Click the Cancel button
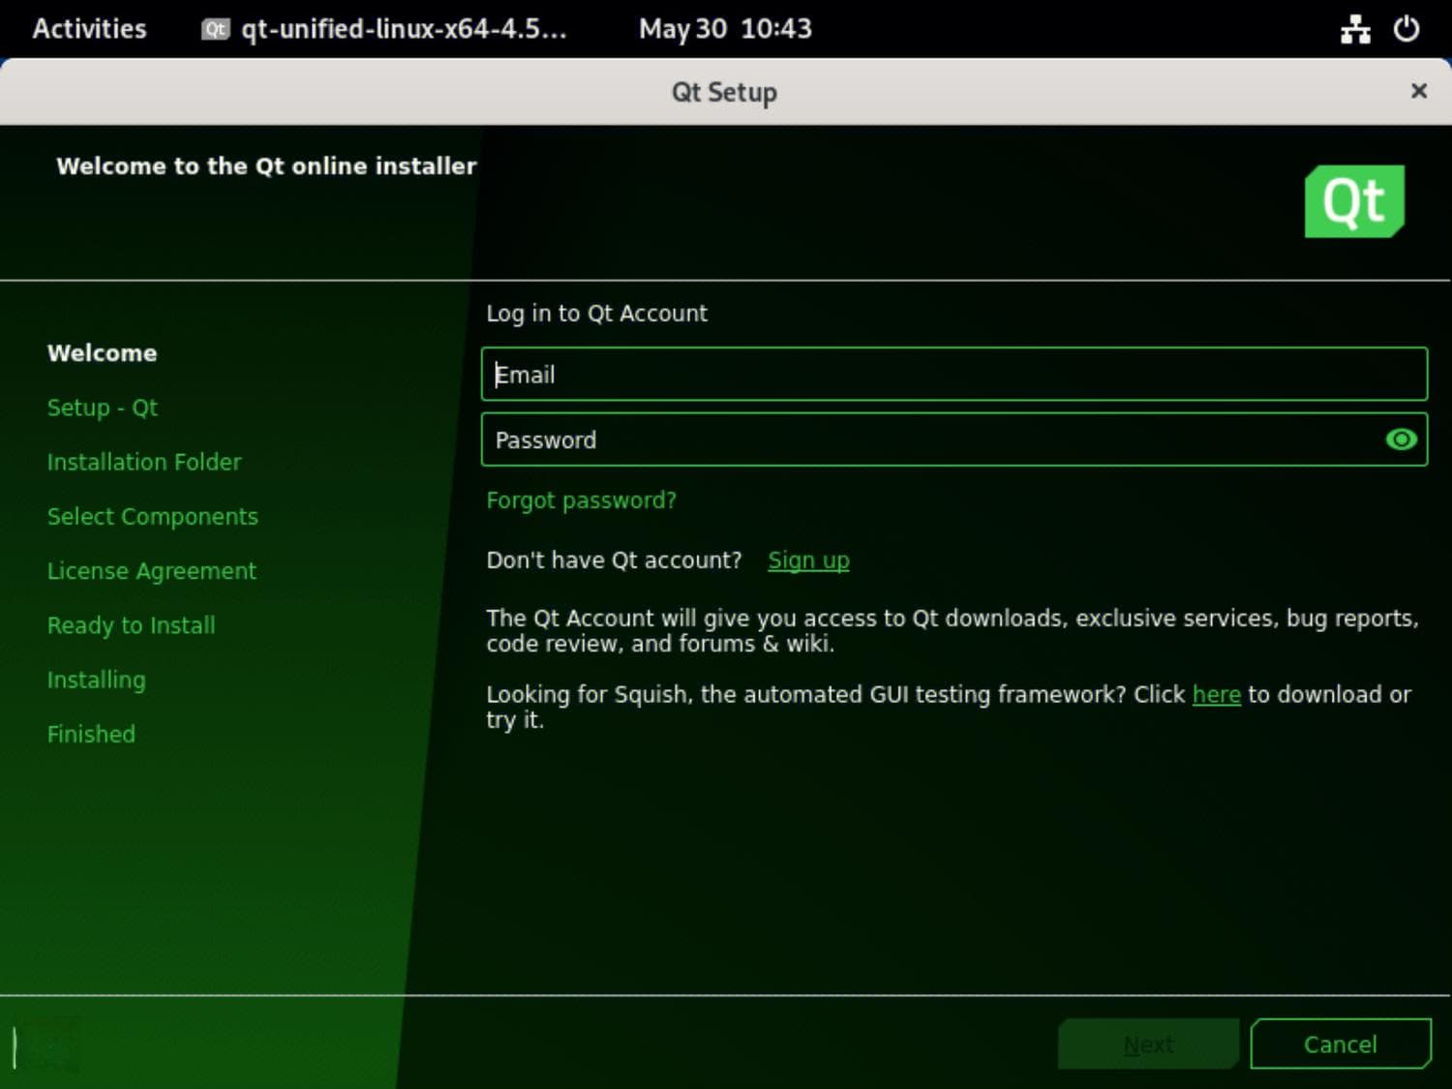 [x=1340, y=1044]
